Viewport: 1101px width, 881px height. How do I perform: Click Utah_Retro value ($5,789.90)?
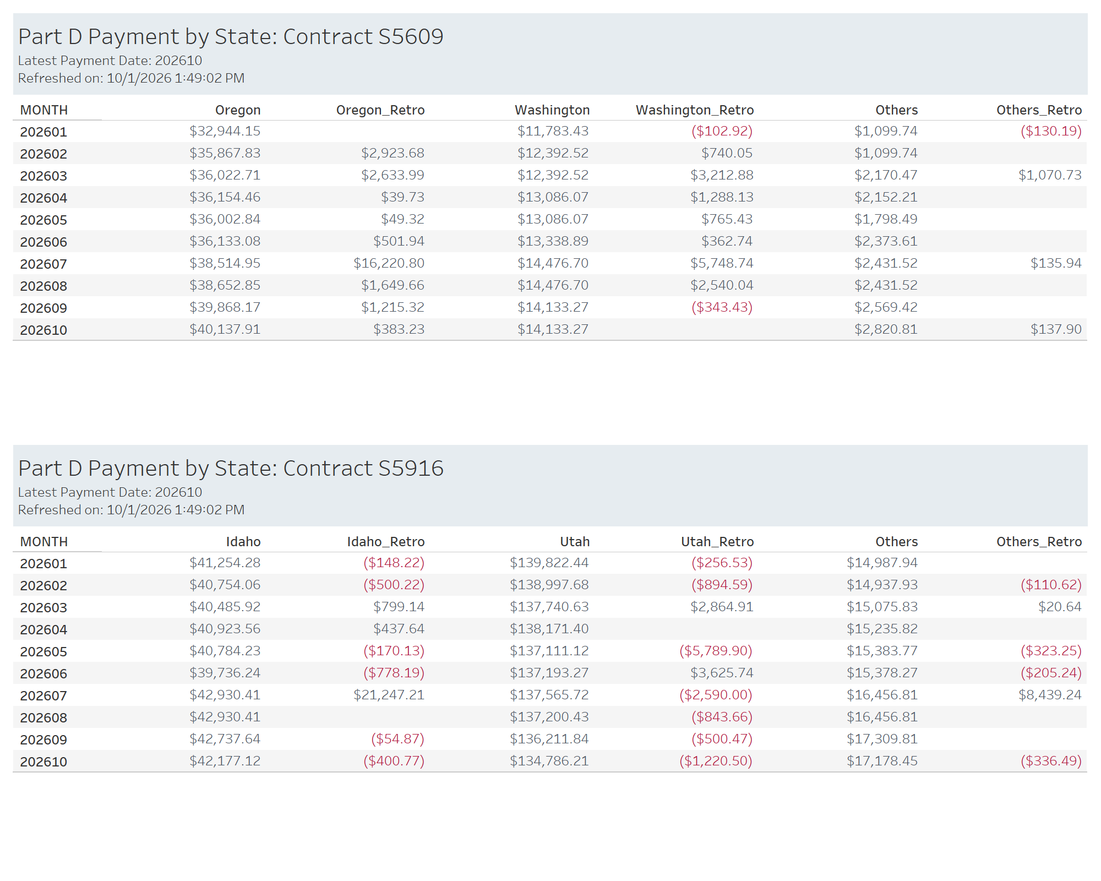[x=716, y=651]
